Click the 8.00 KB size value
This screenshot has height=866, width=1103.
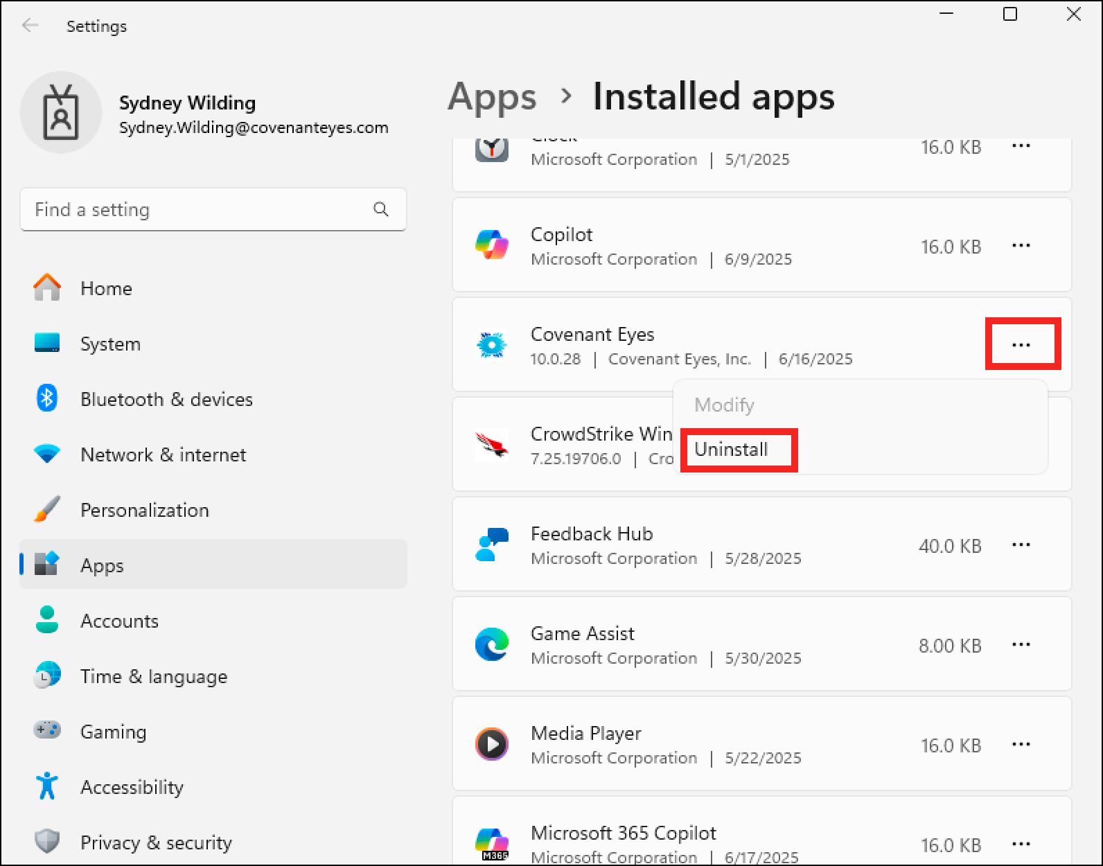coord(950,646)
